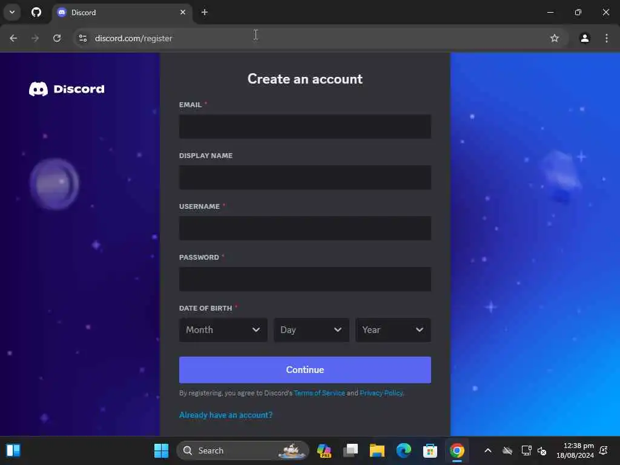The width and height of the screenshot is (620, 465).
Task: Click the OneDrive cloud tray icon
Action: [x=507, y=450]
